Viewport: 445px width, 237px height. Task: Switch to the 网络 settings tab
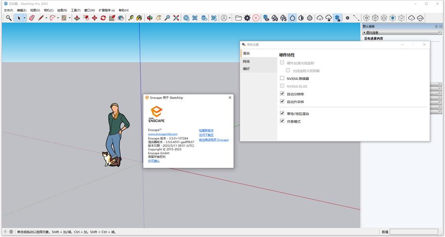pos(259,61)
